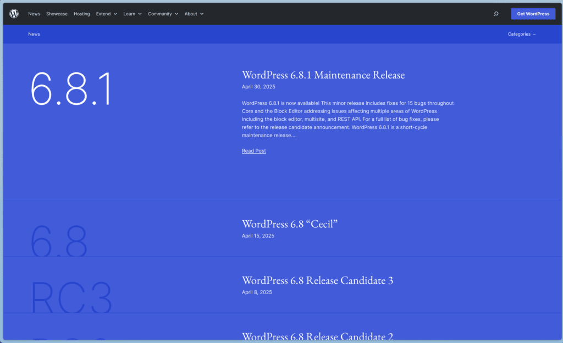Screen dimensions: 563x343
Task: Open the search icon in the navbar
Action: pyautogui.click(x=496, y=14)
